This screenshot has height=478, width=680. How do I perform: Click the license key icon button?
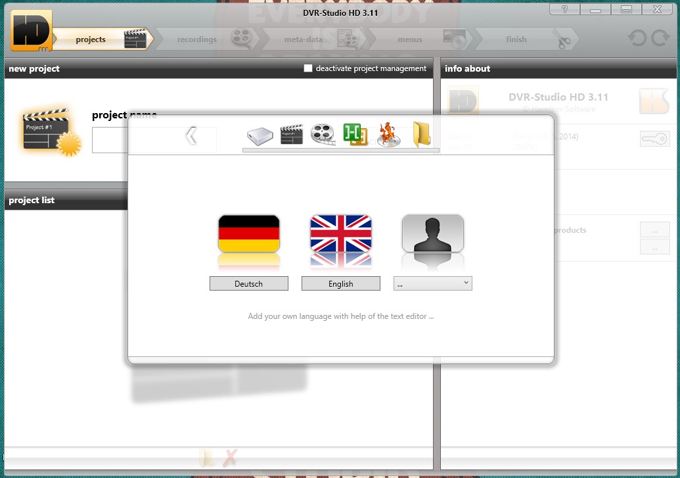(x=654, y=139)
